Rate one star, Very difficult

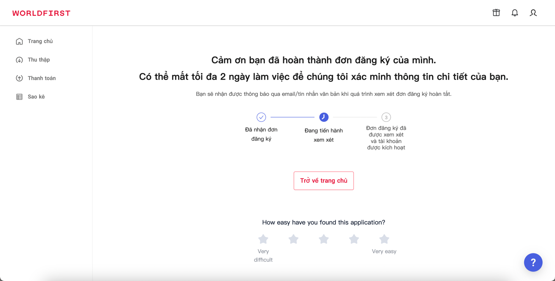(x=263, y=239)
